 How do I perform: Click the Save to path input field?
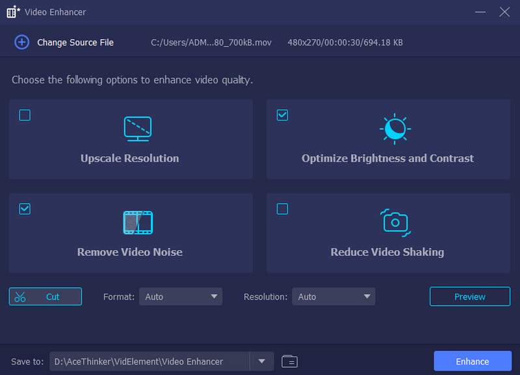[149, 361]
